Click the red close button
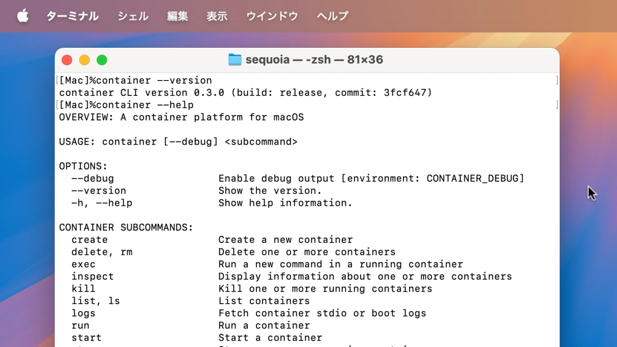 [x=67, y=60]
